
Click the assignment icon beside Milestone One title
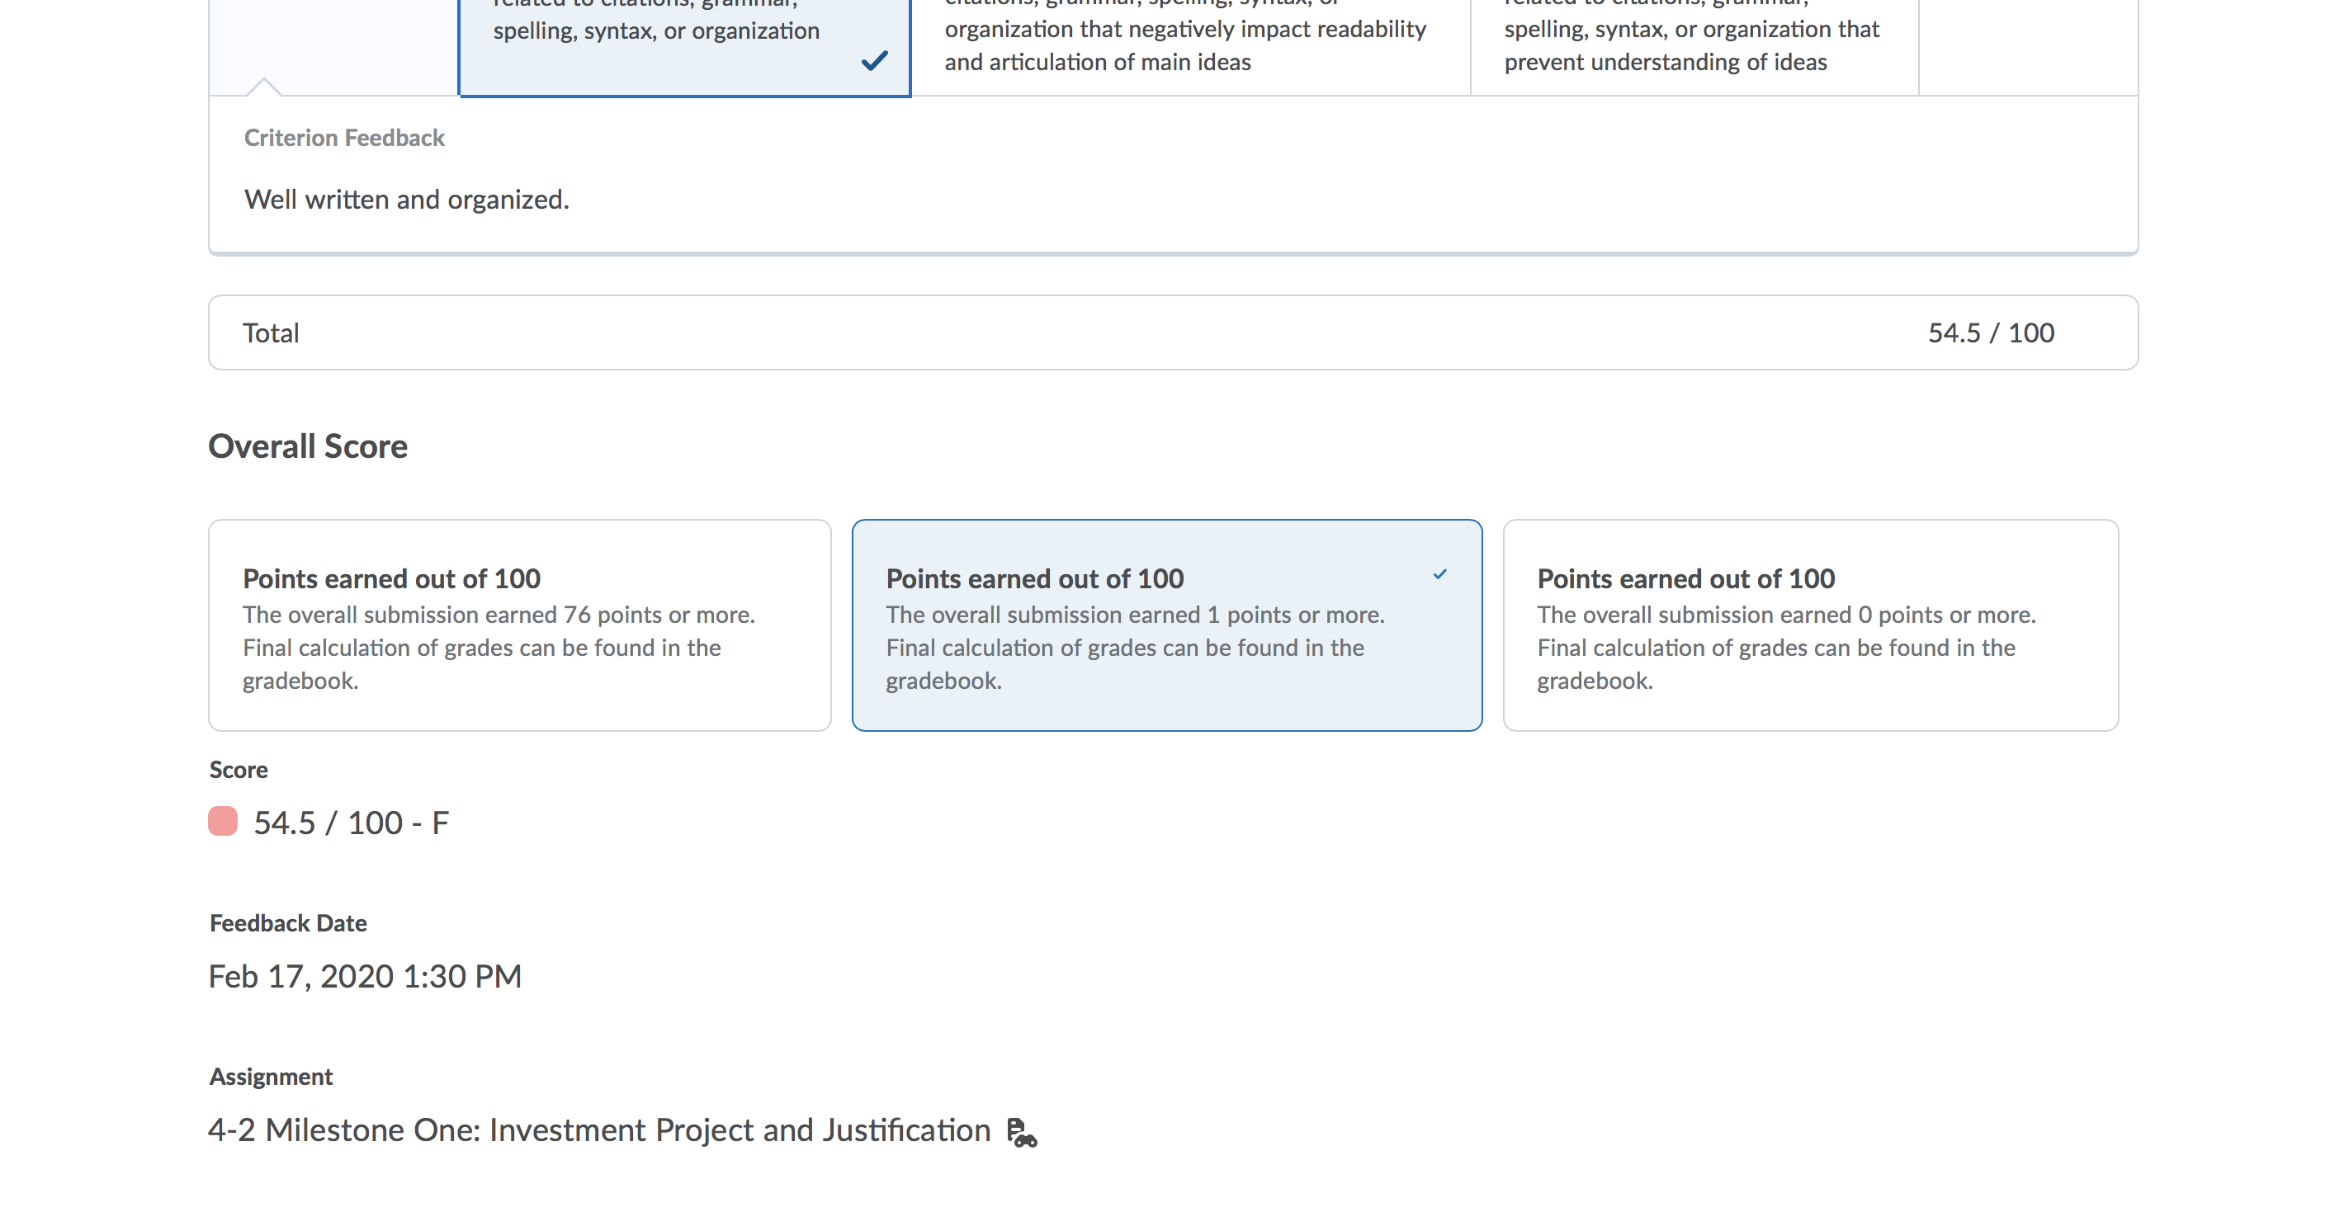pyautogui.click(x=1021, y=1132)
